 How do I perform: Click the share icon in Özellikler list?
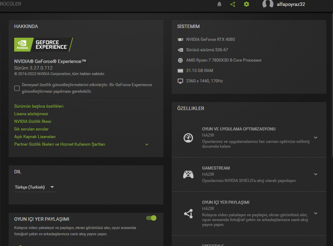[188, 213]
